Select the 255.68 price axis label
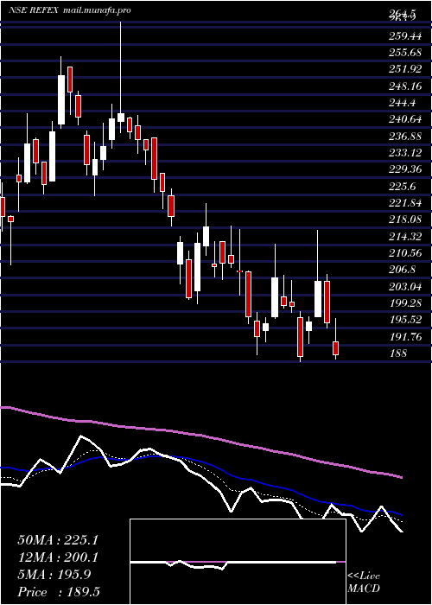 pyautogui.click(x=404, y=53)
